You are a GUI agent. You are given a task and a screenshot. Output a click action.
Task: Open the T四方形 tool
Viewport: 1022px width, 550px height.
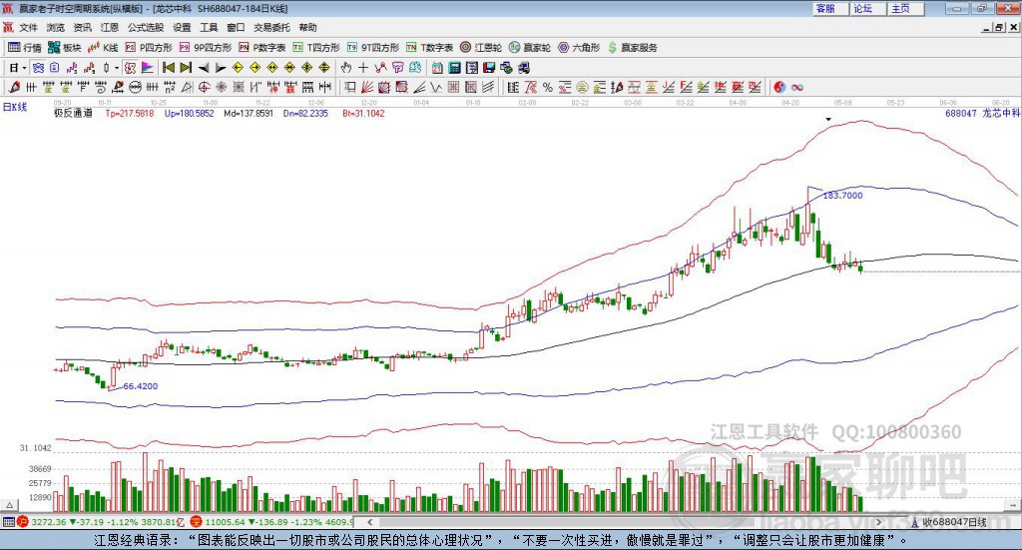tap(316, 48)
